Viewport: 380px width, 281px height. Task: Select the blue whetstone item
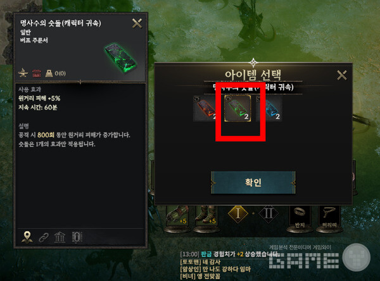tap(270, 108)
